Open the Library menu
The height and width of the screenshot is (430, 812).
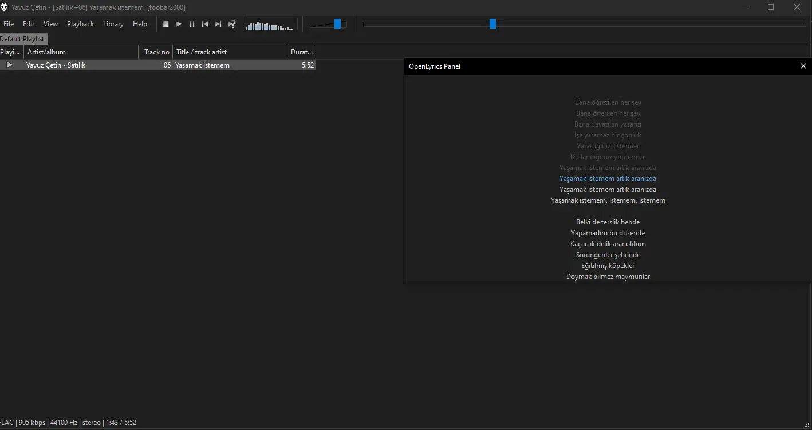(113, 24)
